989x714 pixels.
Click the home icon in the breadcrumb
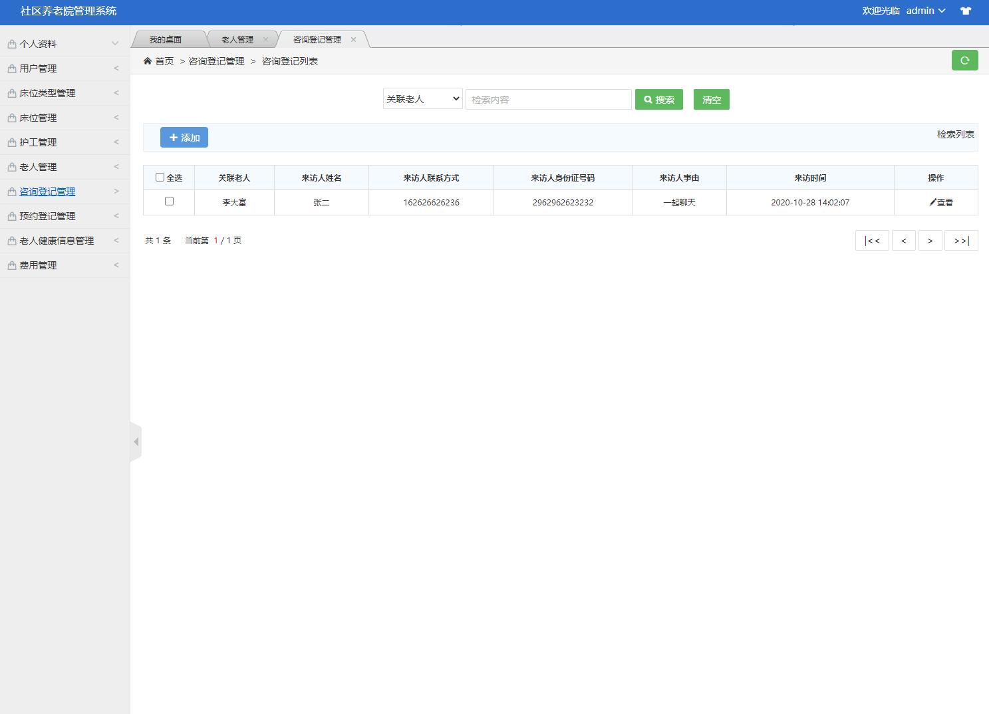pyautogui.click(x=148, y=60)
